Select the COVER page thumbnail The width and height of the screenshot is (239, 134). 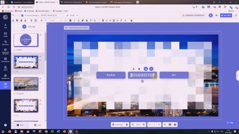[26, 40]
